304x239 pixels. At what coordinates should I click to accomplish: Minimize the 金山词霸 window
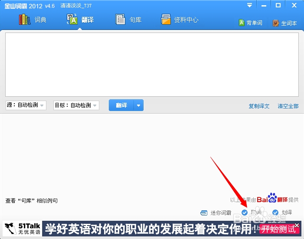[x=264, y=6]
